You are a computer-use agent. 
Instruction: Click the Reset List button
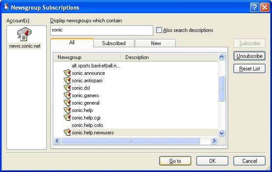pos(249,69)
